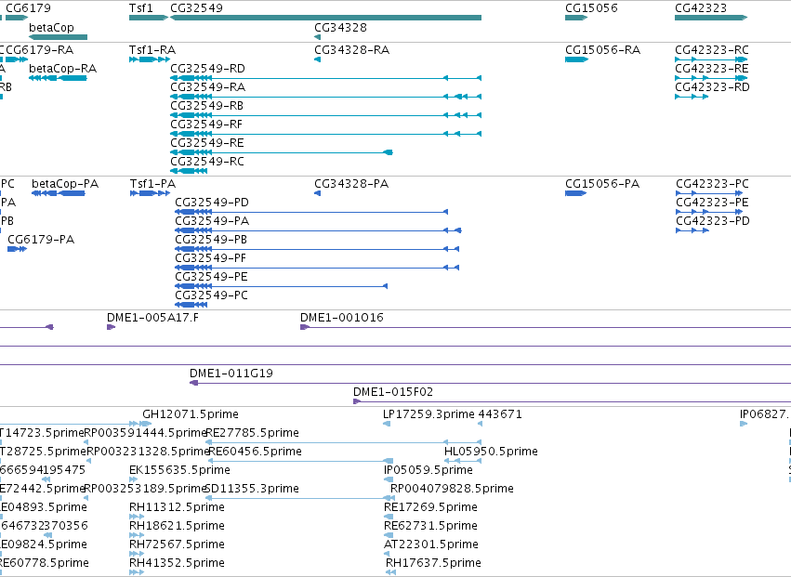Click the RE60456.5prime EST label

[x=255, y=452]
